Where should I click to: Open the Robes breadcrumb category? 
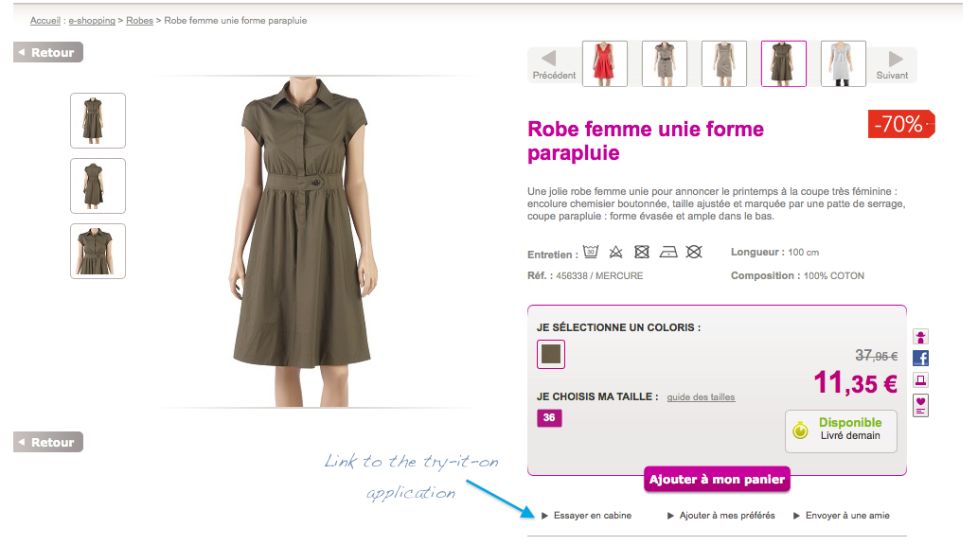[x=139, y=20]
